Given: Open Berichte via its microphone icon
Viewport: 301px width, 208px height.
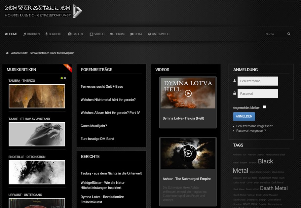Looking at the screenshot, I should click(x=46, y=34).
